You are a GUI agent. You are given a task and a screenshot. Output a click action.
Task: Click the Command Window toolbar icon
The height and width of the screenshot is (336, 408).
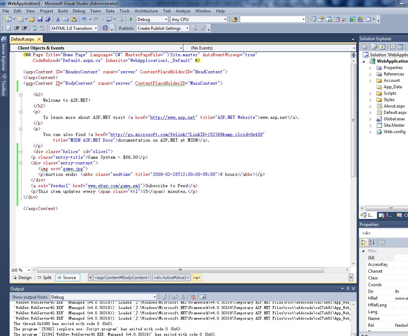[x=368, y=20]
